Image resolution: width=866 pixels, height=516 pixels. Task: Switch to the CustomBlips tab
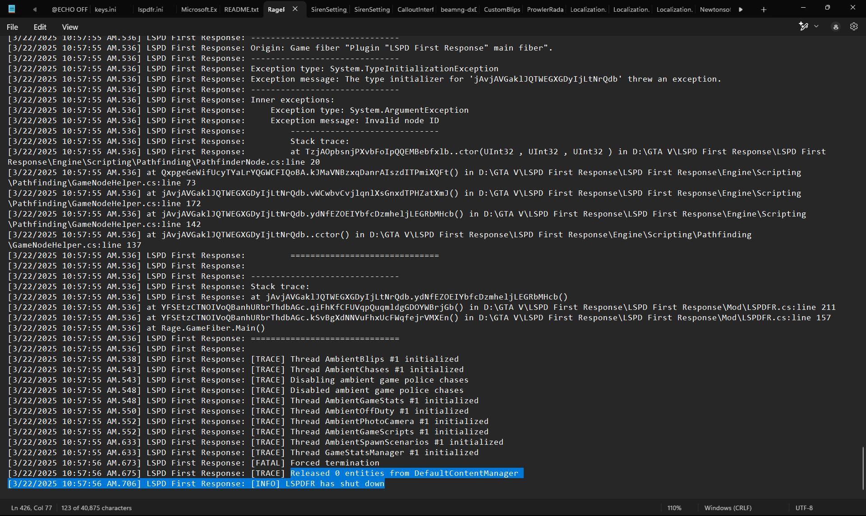point(502,9)
